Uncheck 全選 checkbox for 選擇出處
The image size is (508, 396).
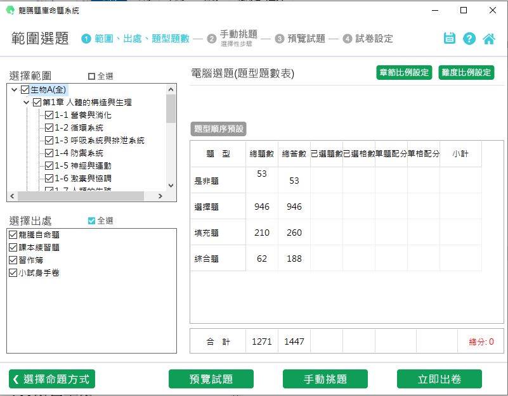coord(91,221)
